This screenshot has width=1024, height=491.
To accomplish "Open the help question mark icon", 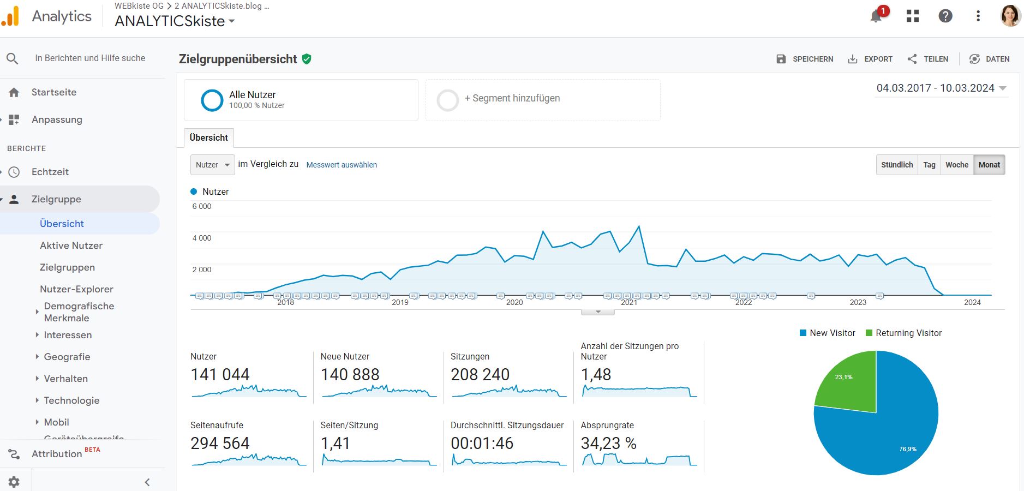I will coord(946,16).
